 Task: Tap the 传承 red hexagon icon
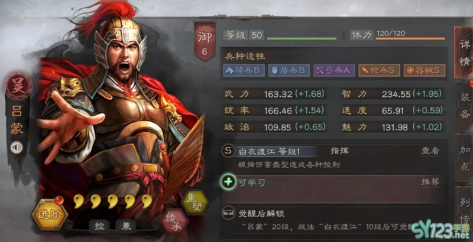[174, 221]
